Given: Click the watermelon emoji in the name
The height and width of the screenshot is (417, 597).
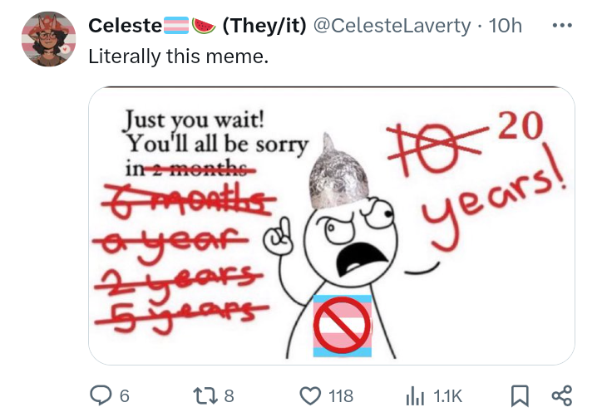Looking at the screenshot, I should tap(204, 26).
